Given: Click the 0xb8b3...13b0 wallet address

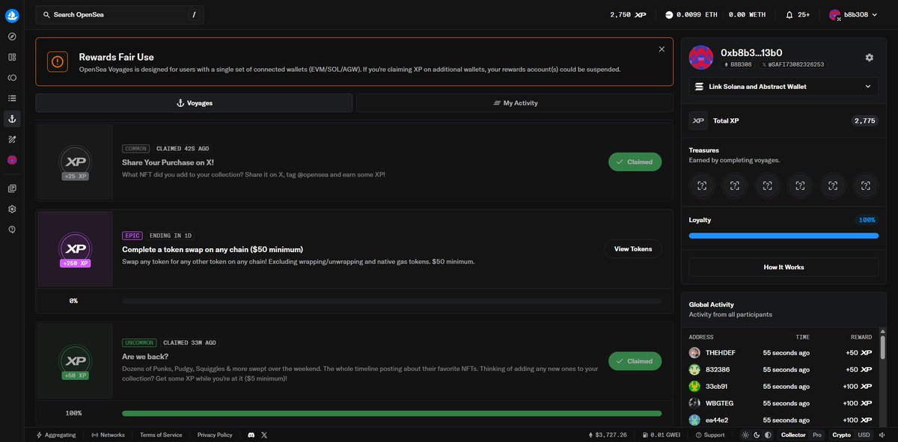Looking at the screenshot, I should click(751, 53).
